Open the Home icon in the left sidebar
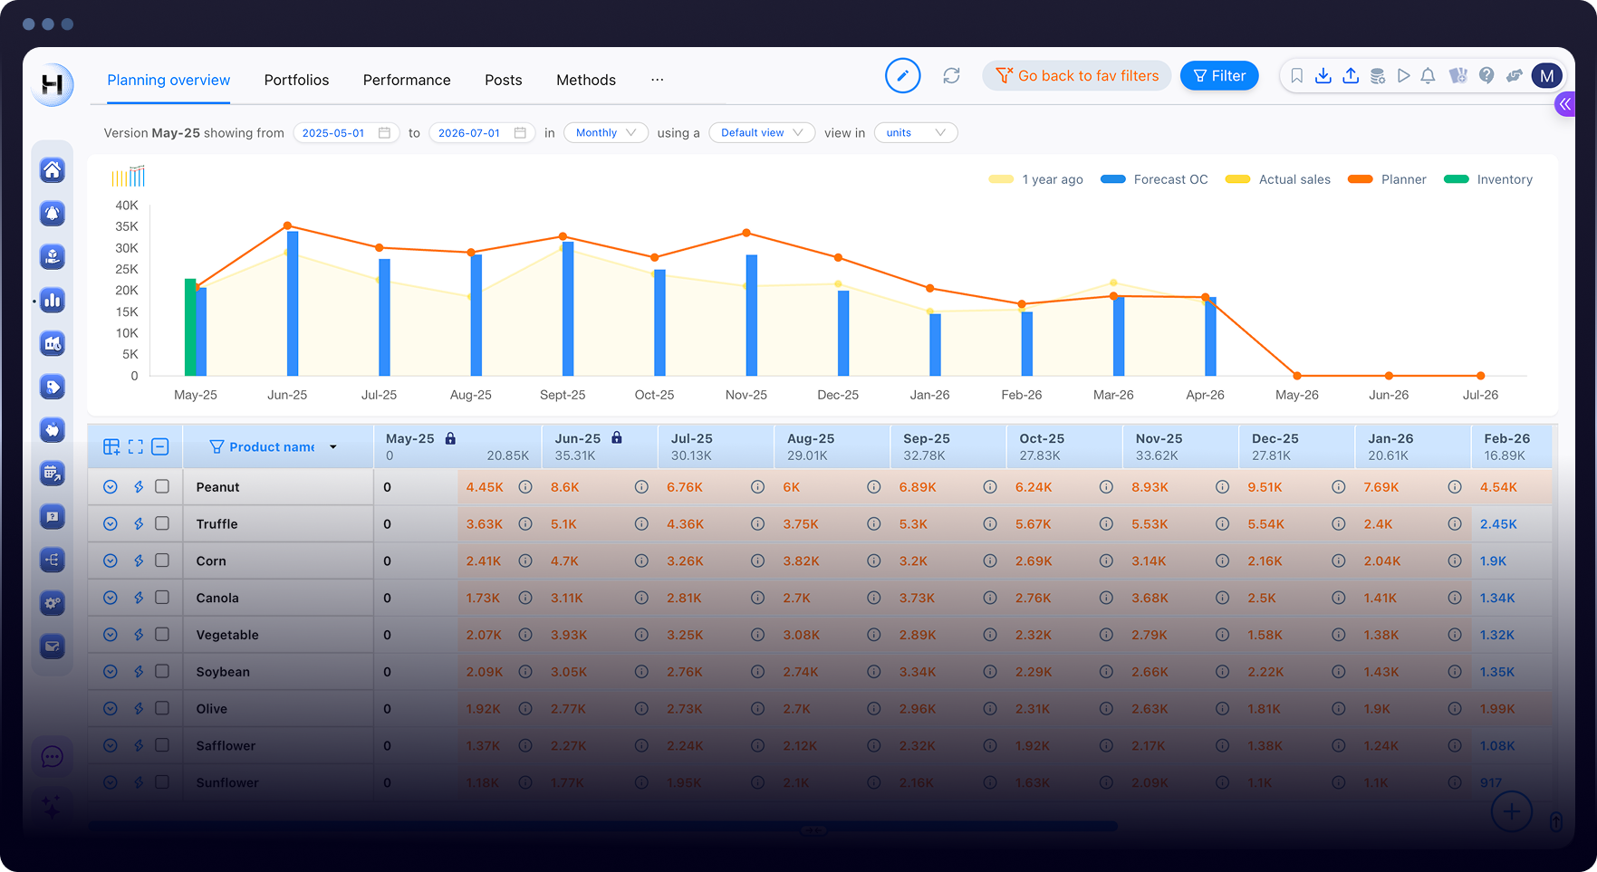Viewport: 1597px width, 872px height. [53, 170]
